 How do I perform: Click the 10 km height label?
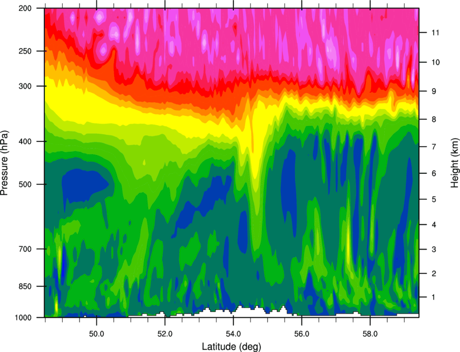[x=436, y=62]
